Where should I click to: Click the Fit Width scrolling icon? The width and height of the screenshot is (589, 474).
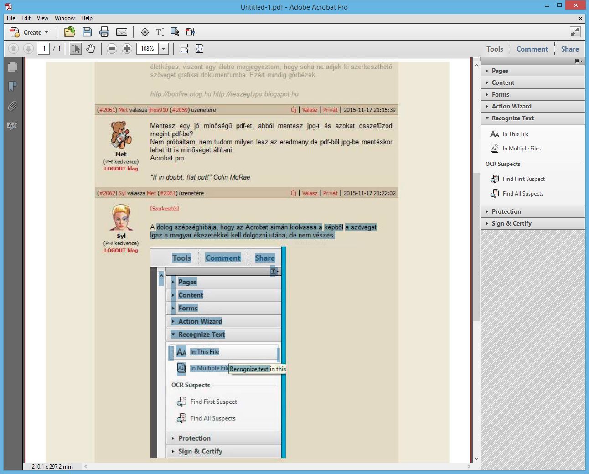(x=184, y=48)
